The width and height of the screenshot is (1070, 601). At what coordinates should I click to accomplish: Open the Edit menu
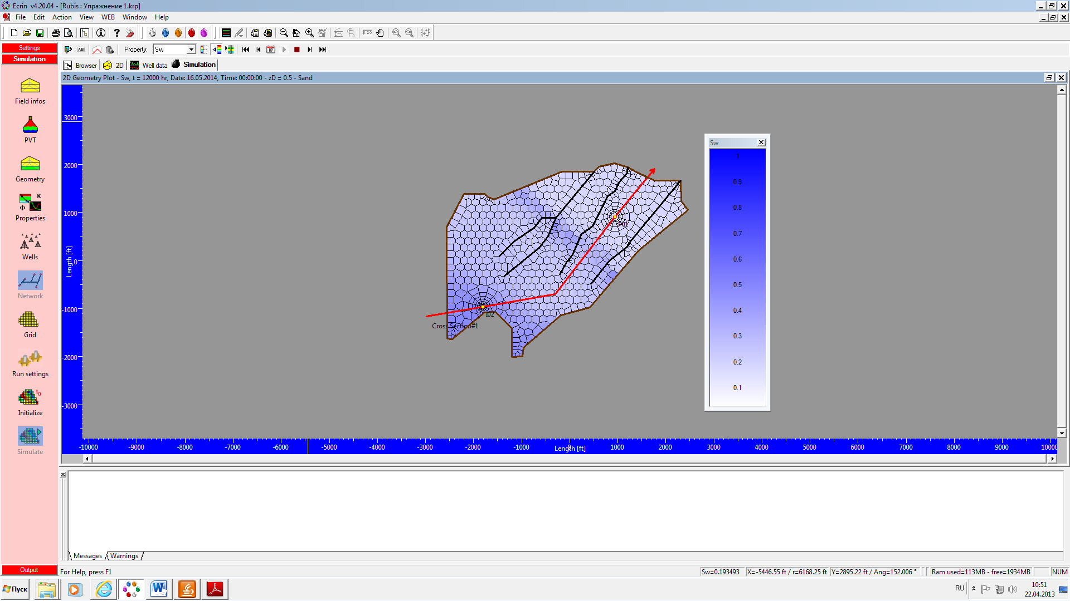pos(38,17)
